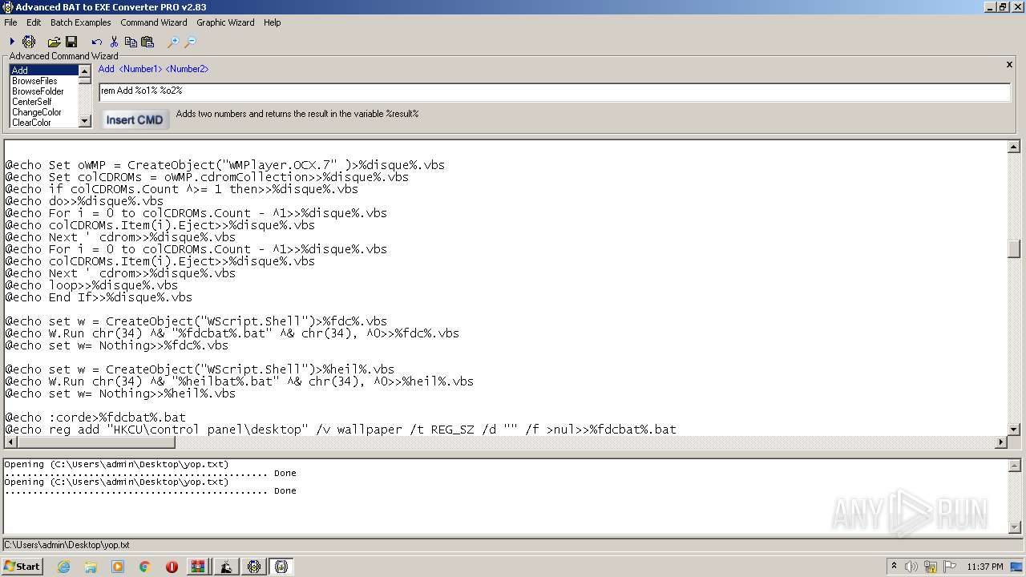The width and height of the screenshot is (1026, 577).
Task: Open the File menu
Action: 10,22
